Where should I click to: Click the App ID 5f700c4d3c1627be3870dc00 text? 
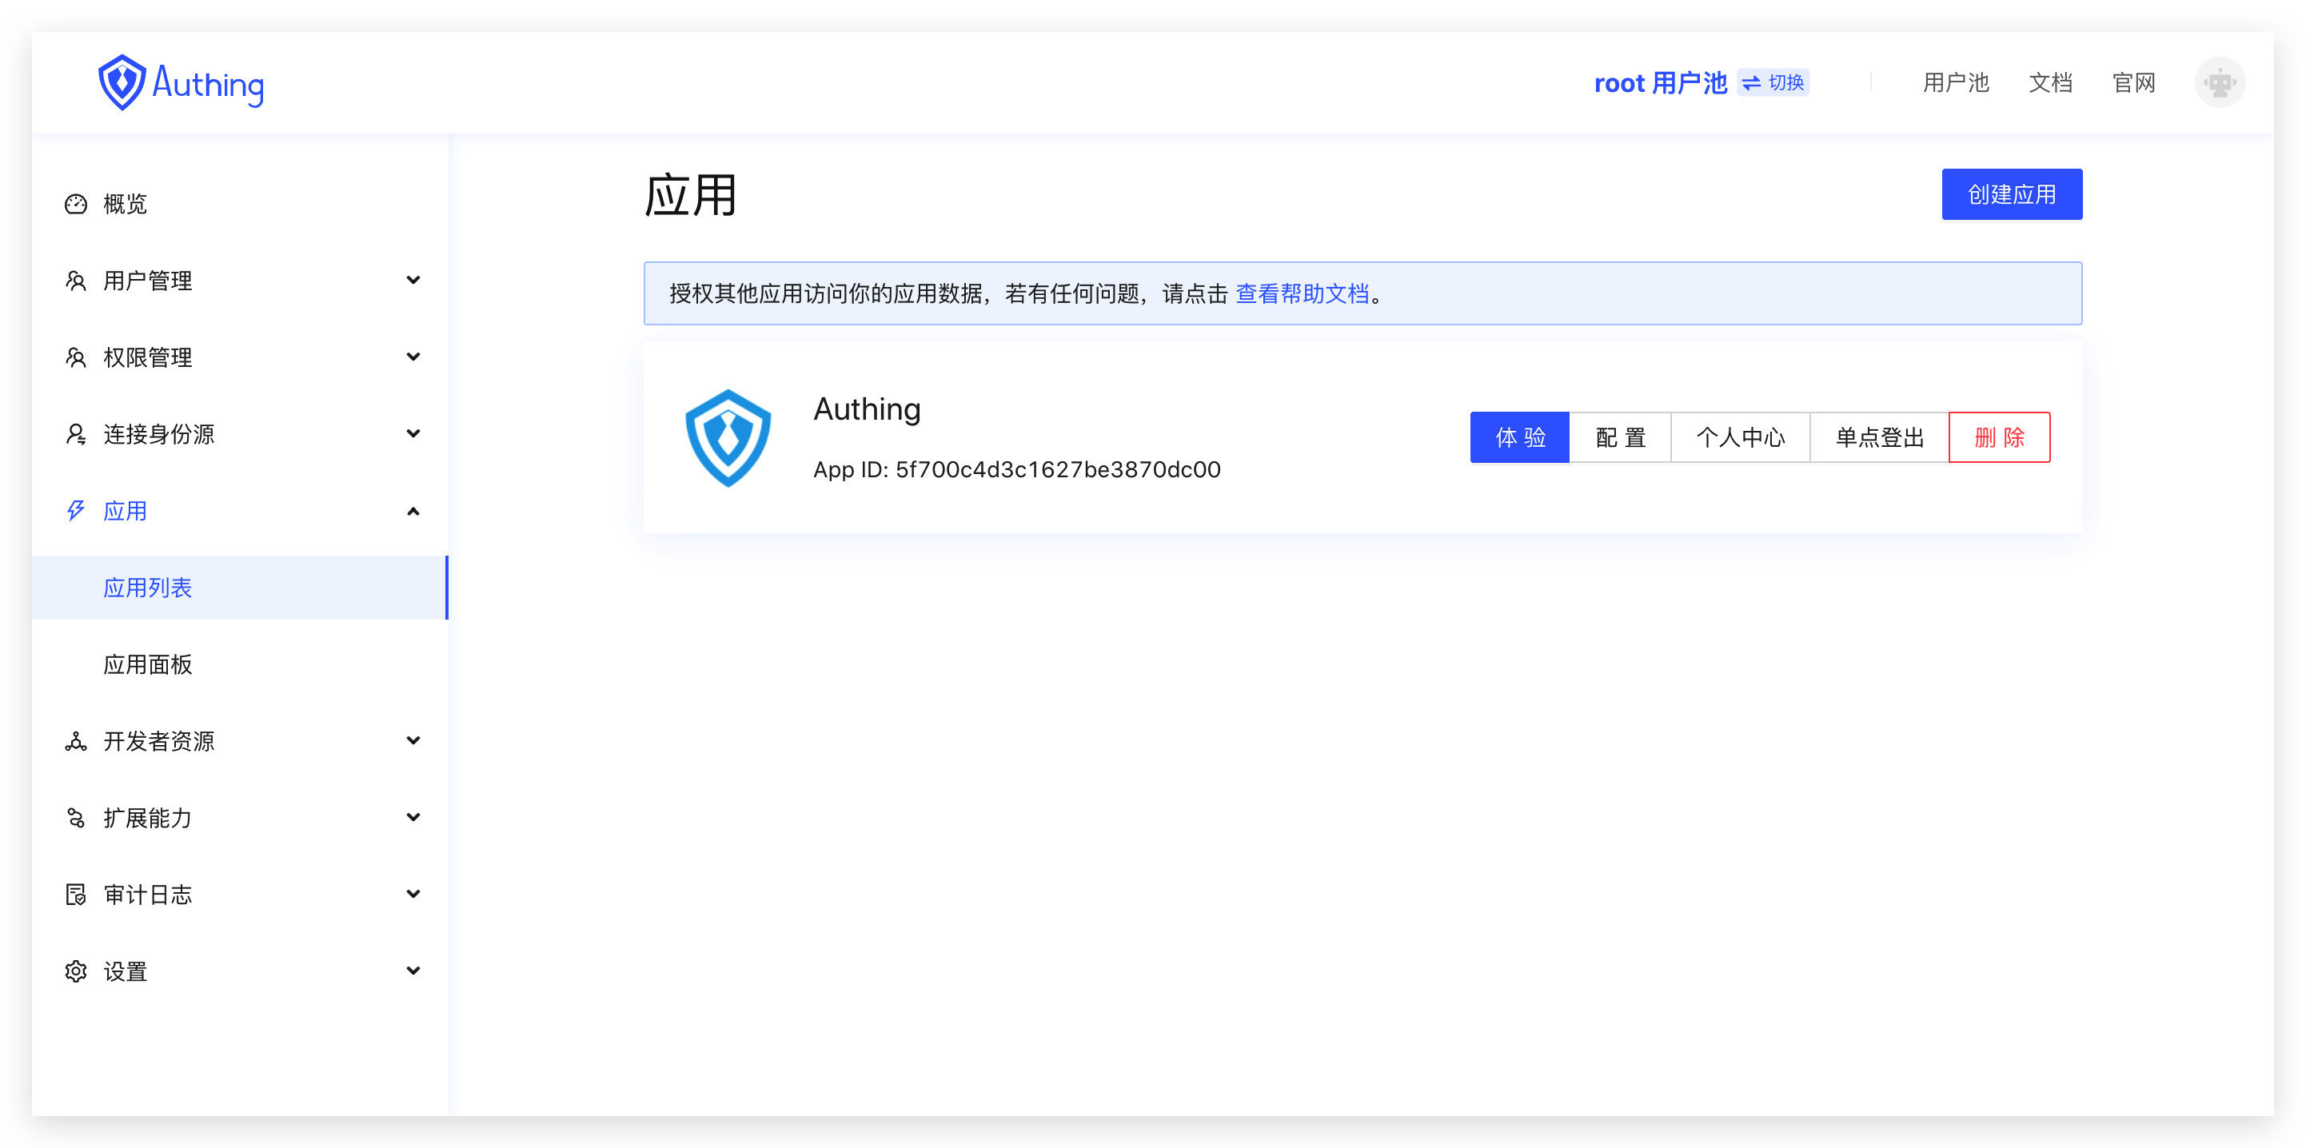coord(1016,470)
